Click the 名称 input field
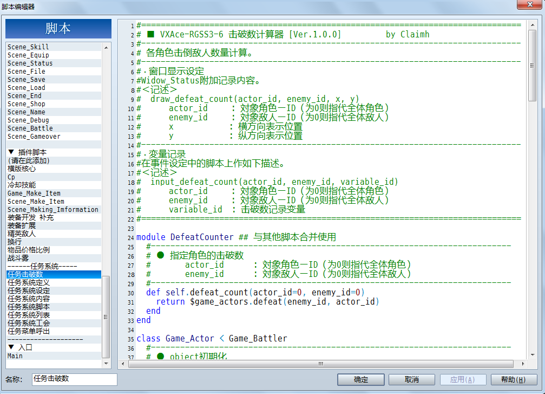The height and width of the screenshot is (394, 545). tap(74, 379)
